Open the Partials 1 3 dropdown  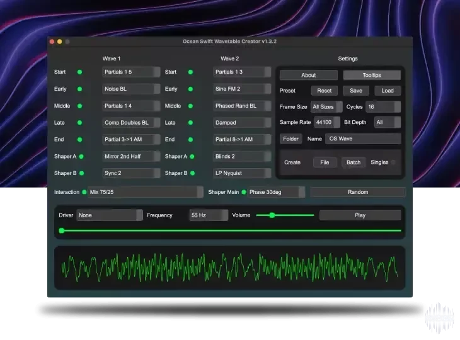(242, 72)
